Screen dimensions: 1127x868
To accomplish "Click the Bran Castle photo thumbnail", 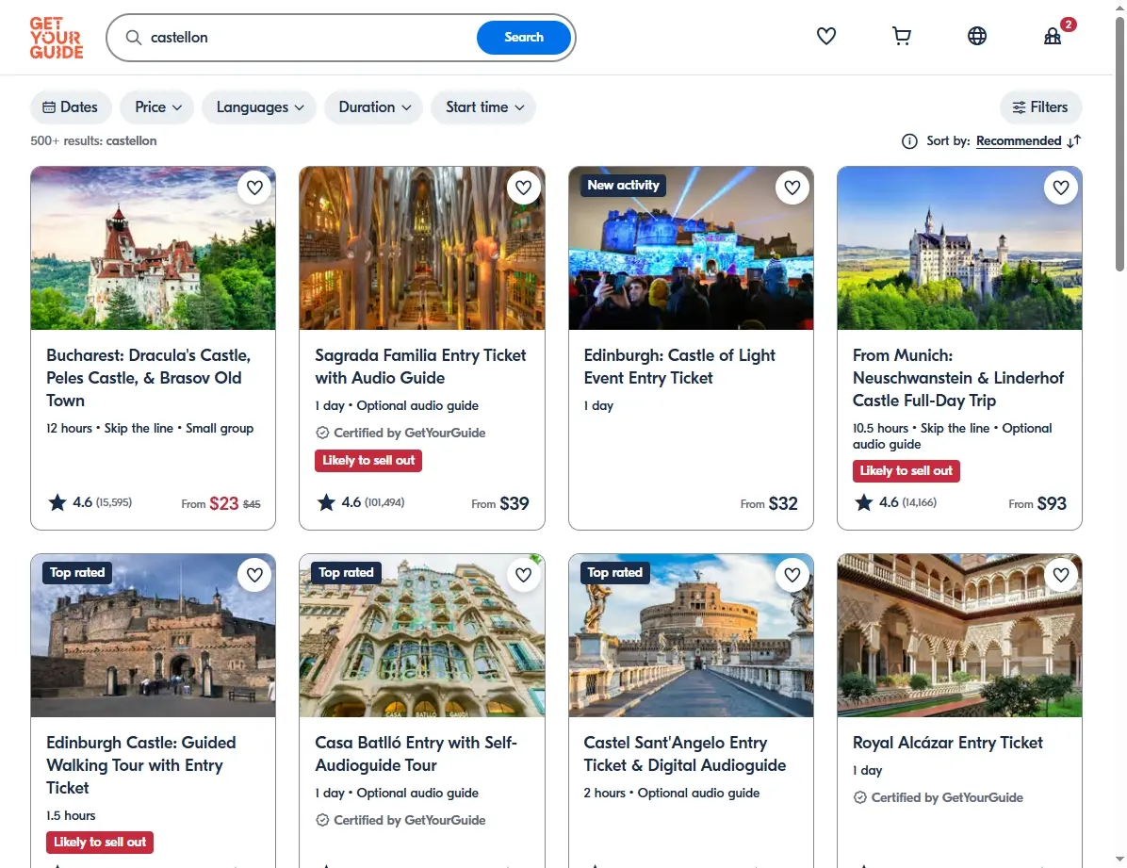I will [153, 248].
